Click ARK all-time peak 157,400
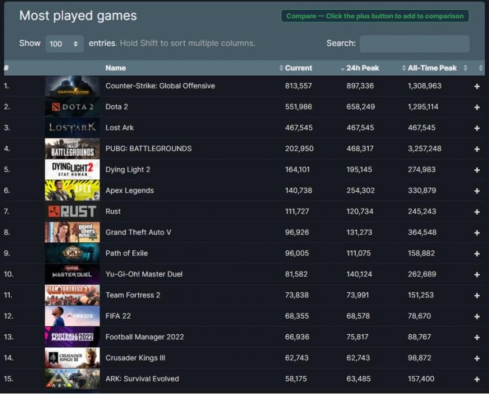The width and height of the screenshot is (489, 394). coord(421,378)
